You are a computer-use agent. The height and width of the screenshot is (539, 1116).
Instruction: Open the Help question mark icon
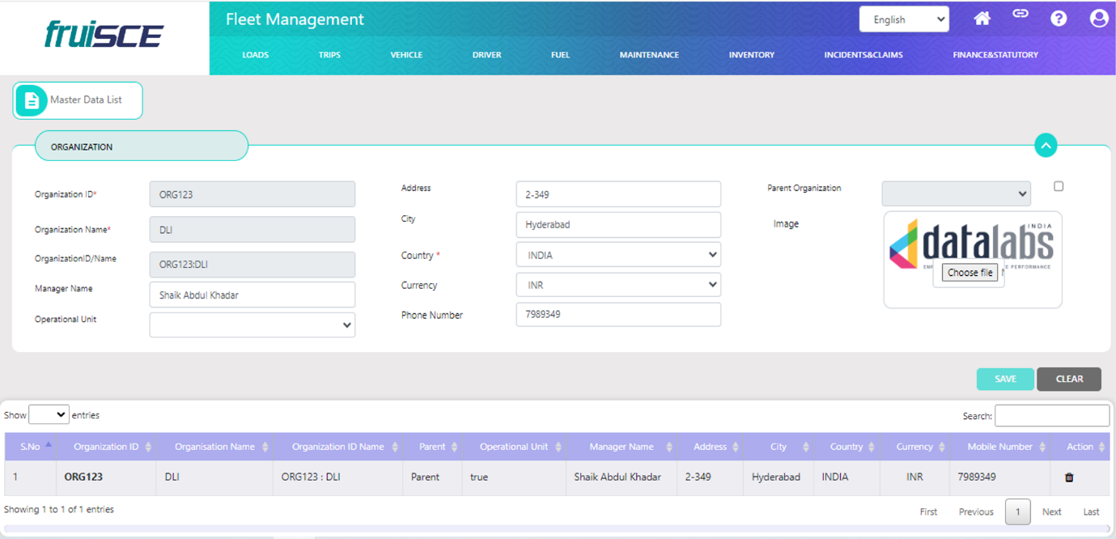click(1059, 19)
